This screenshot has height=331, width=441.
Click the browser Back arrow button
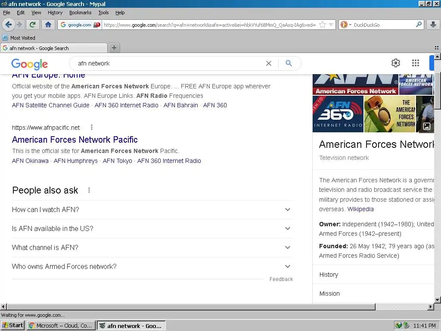click(9, 25)
